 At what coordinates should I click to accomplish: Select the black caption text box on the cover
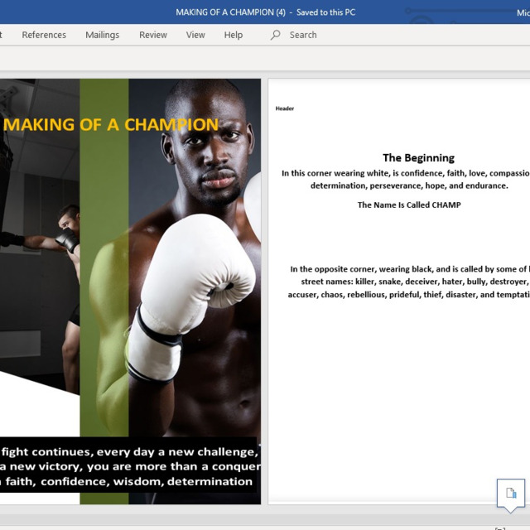(128, 466)
